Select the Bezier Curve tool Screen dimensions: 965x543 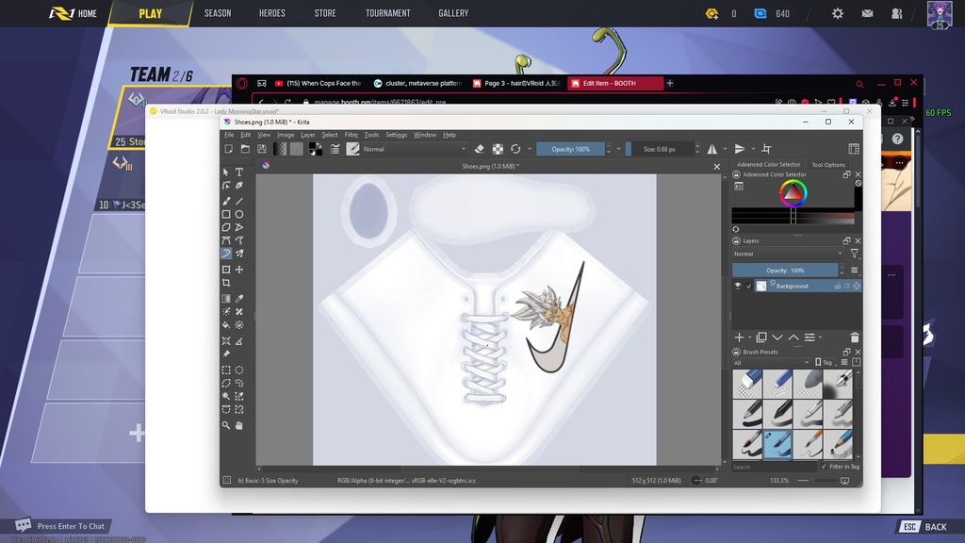coord(226,240)
